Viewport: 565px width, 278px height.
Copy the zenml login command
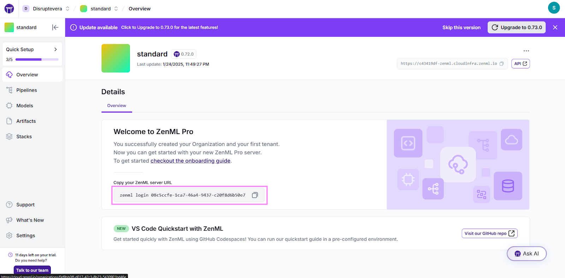click(255, 195)
